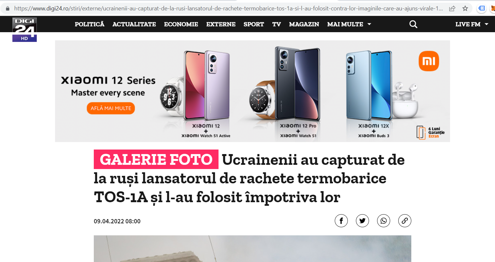Share article via WhatsApp icon

pyautogui.click(x=384, y=221)
